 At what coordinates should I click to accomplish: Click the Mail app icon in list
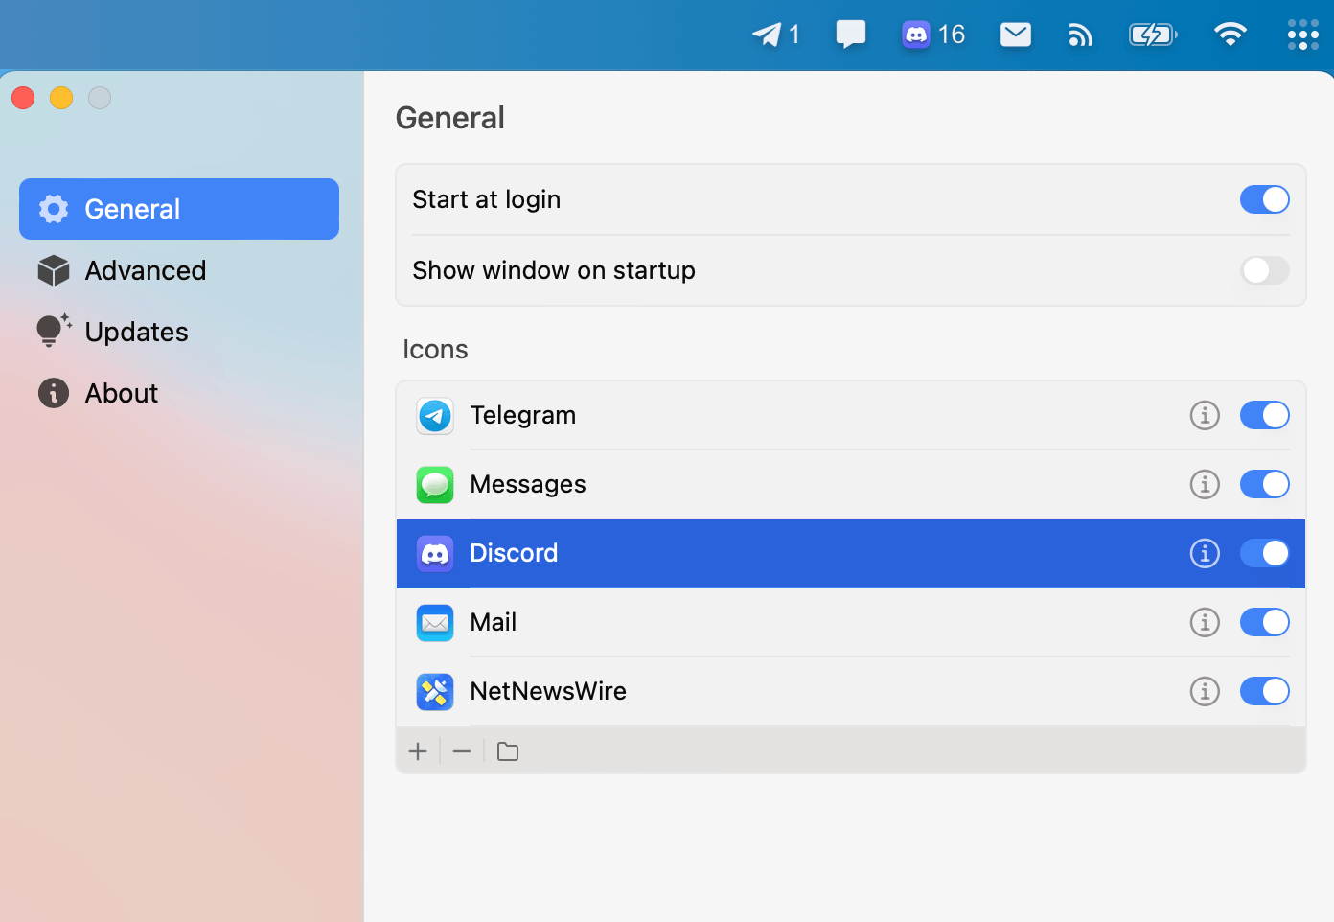click(435, 623)
